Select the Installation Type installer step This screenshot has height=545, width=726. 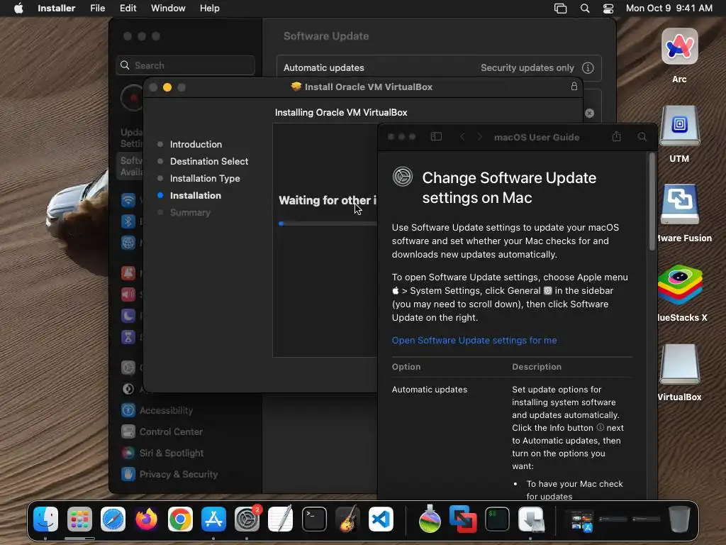click(x=205, y=178)
